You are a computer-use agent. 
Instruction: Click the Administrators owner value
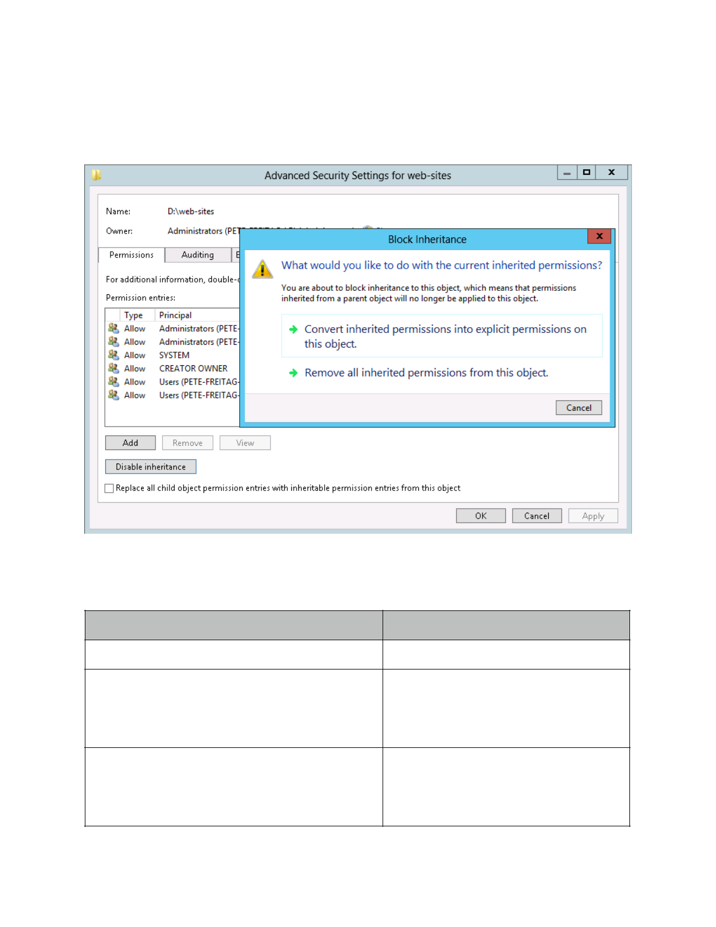click(x=204, y=231)
